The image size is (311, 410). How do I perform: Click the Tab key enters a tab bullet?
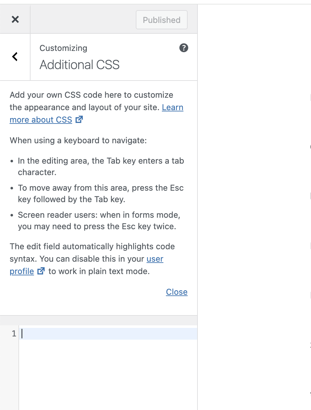click(101, 166)
